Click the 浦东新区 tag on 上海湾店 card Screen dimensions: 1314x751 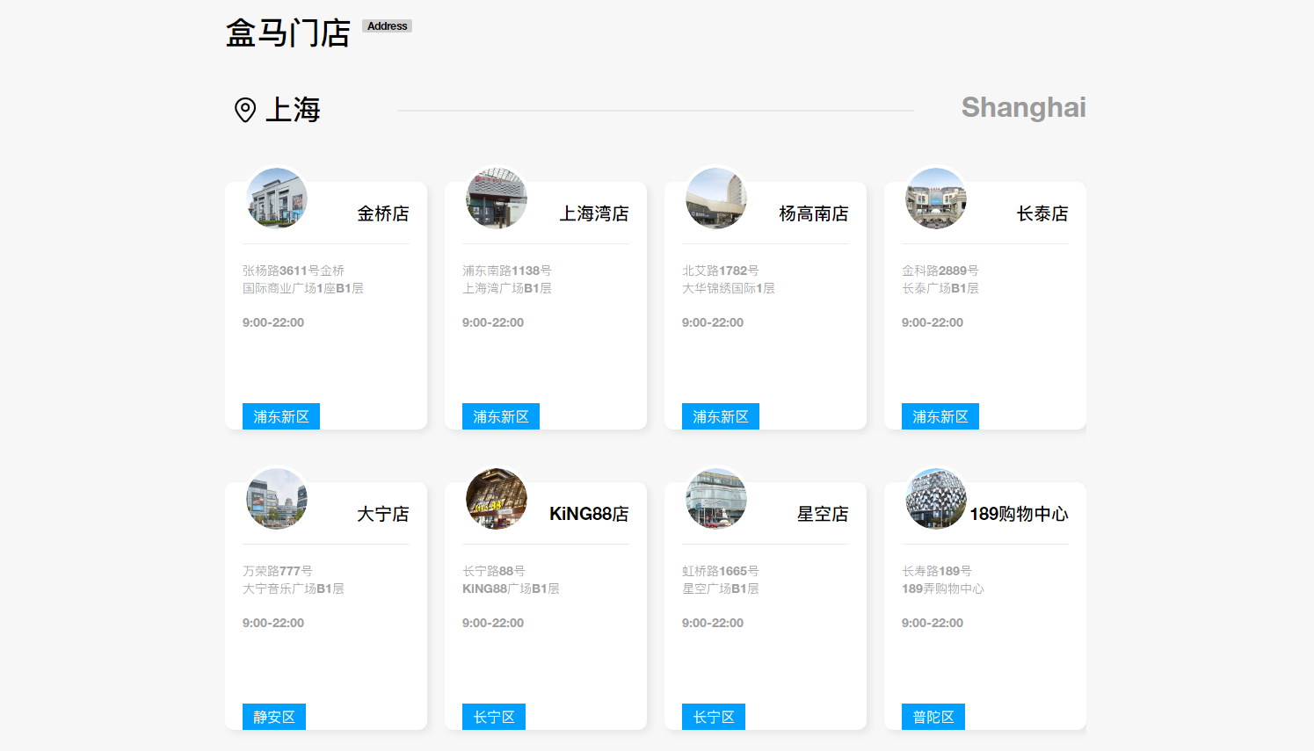501,416
